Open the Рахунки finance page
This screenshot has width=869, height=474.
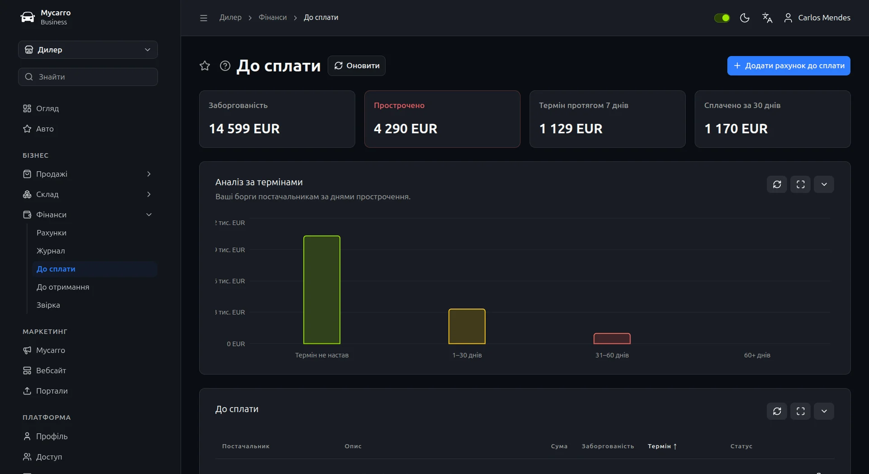coord(95,233)
